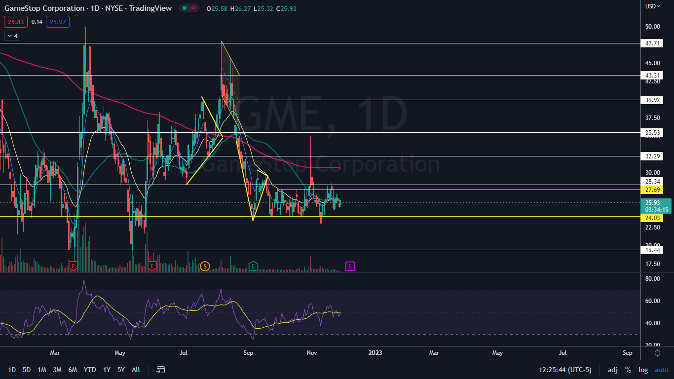Click the Nov label on time axis
674x379 pixels.
tap(312, 353)
